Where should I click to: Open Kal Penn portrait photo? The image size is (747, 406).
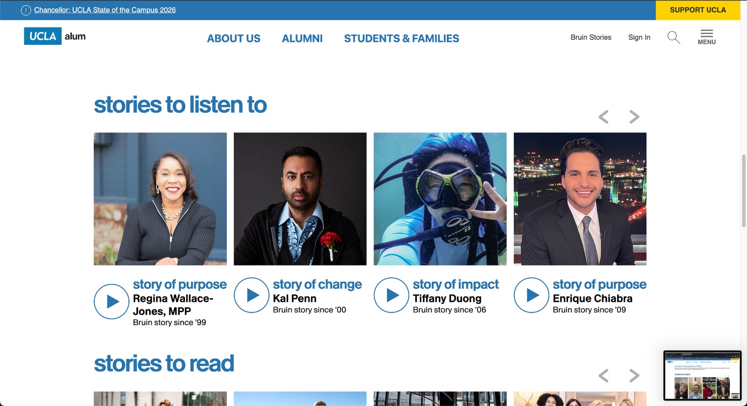tap(300, 199)
